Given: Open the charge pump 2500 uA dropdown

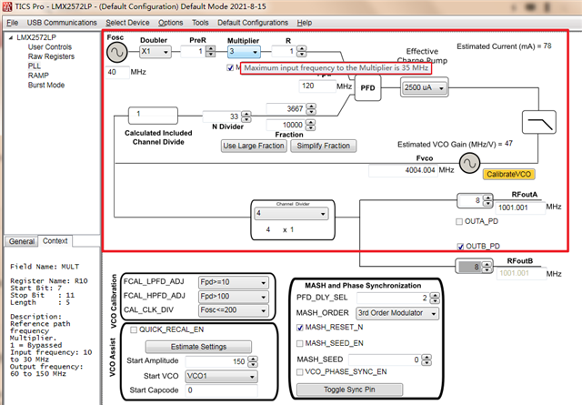Looking at the screenshot, I should (425, 87).
